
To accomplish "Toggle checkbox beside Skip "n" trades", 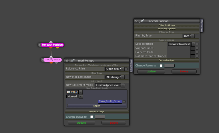I will 197,48.
